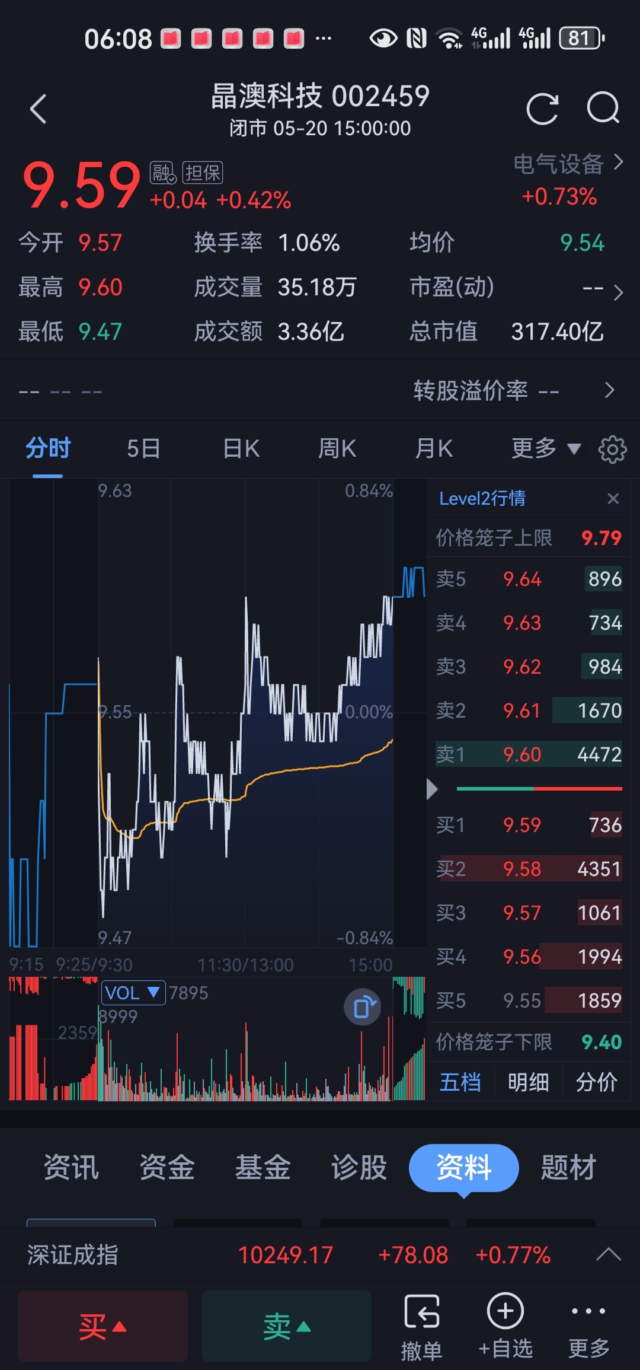Image resolution: width=640 pixels, height=1370 pixels.
Task: Switch to 分时 chart tab
Action: coord(47,448)
